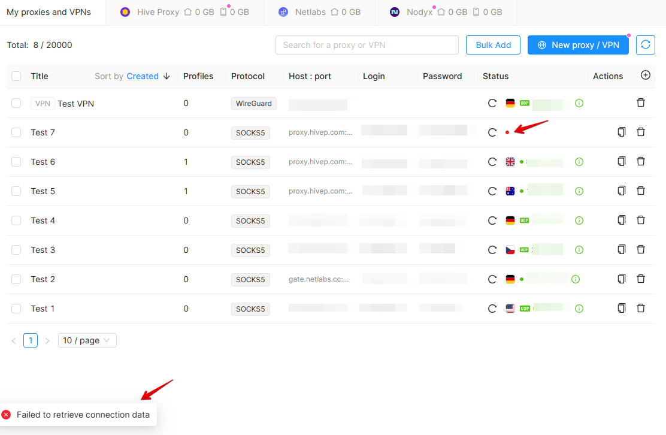Dismiss the failed connection error icon
The width and height of the screenshot is (666, 435).
[x=7, y=415]
